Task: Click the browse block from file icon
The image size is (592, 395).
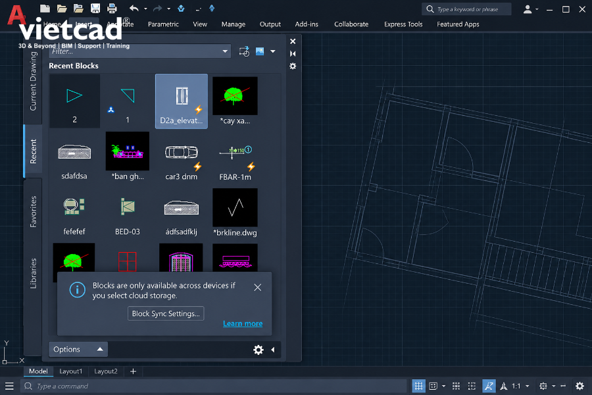Action: [x=244, y=51]
